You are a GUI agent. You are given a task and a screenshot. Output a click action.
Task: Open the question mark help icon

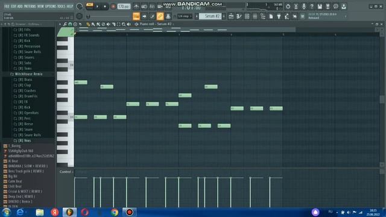pos(312,7)
